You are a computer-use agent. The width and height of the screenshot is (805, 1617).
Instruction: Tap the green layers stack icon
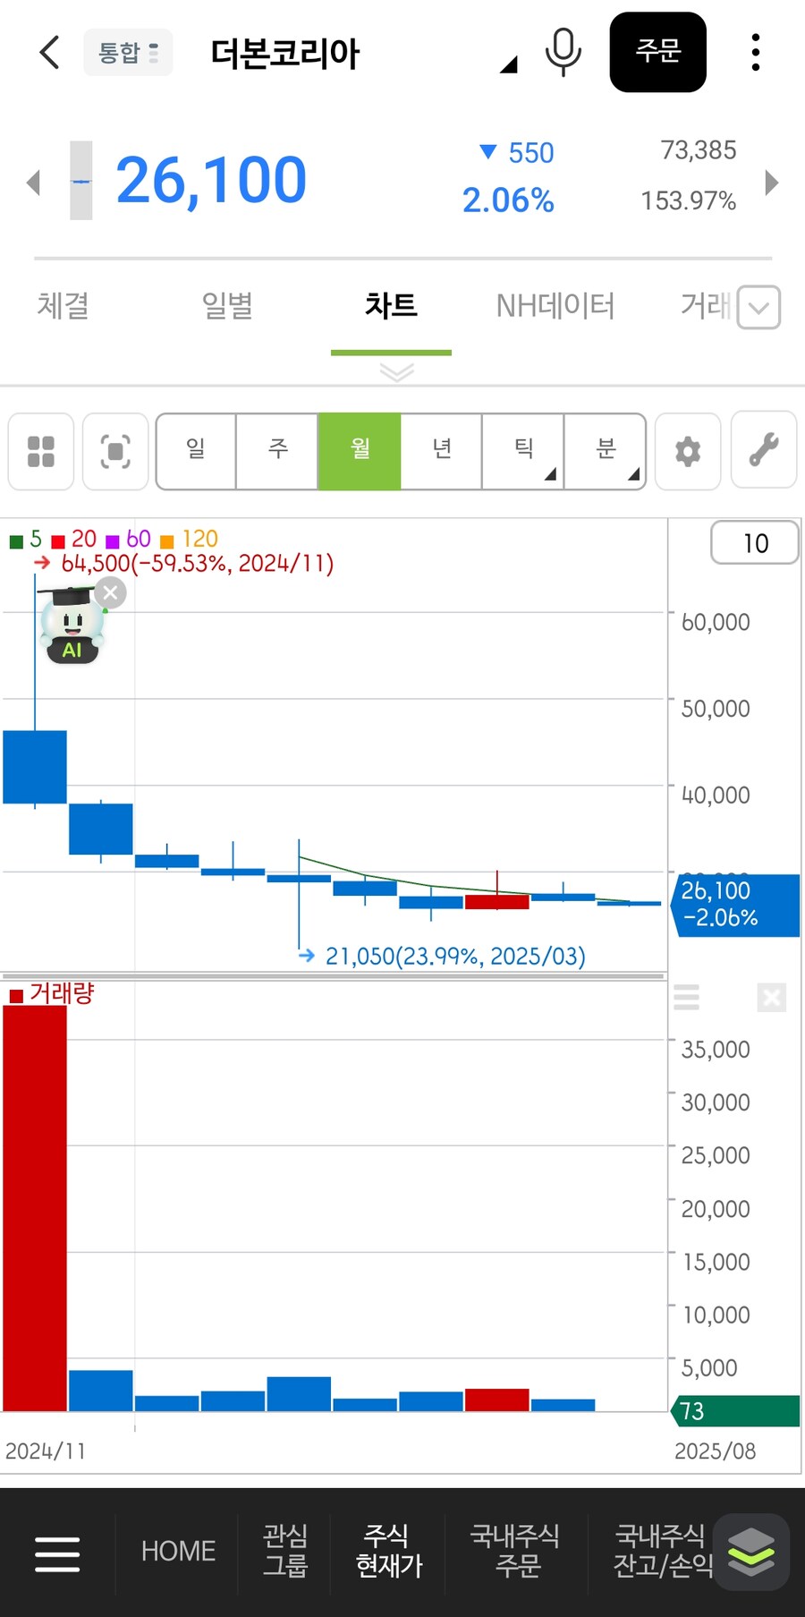pyautogui.click(x=751, y=1552)
